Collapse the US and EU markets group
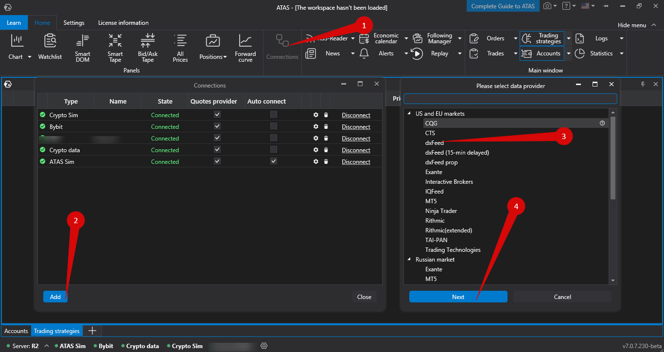 click(x=409, y=114)
